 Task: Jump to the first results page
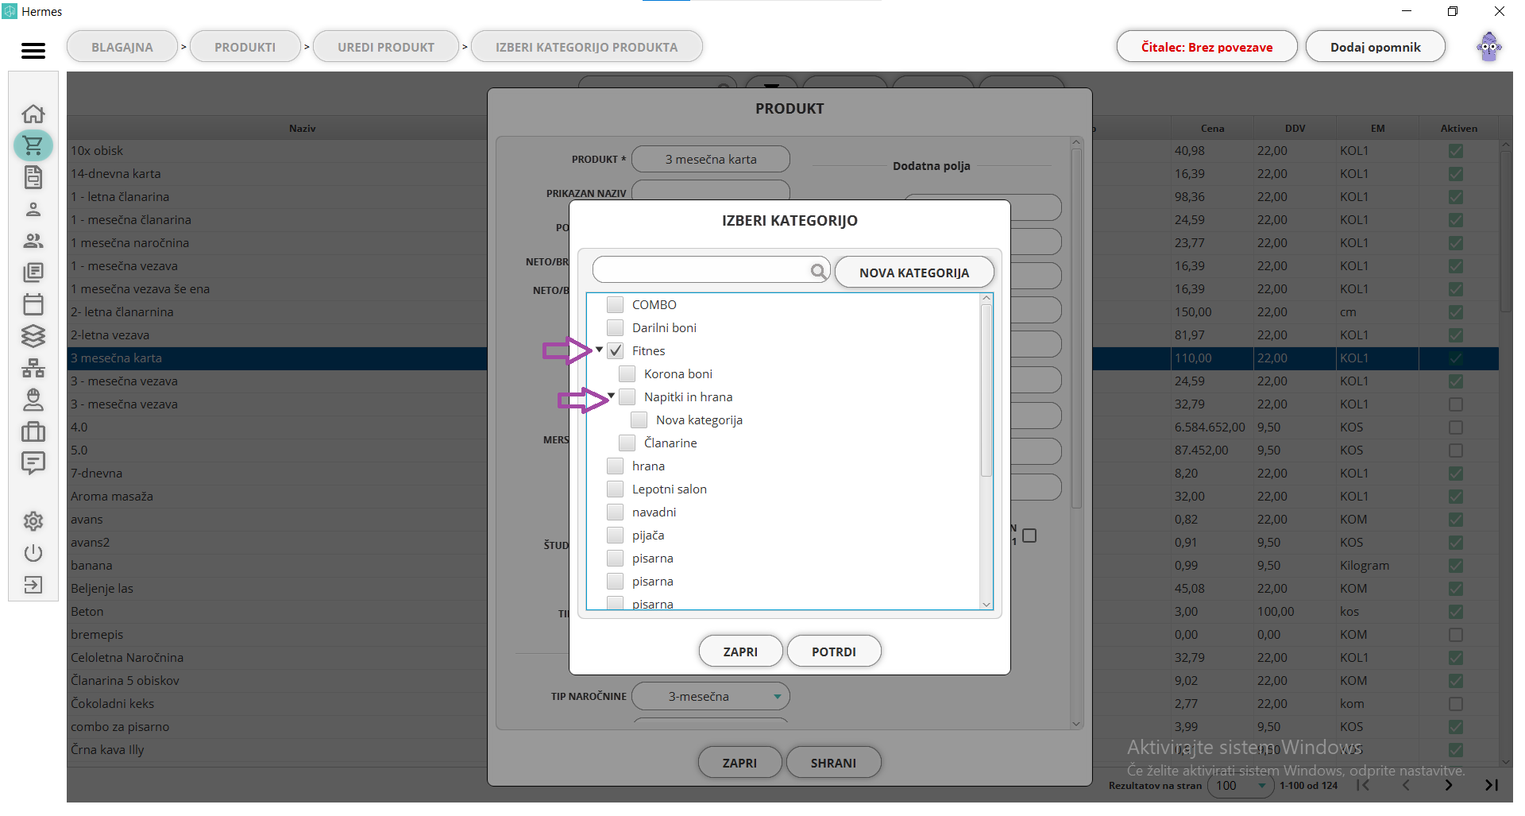pos(1363,785)
